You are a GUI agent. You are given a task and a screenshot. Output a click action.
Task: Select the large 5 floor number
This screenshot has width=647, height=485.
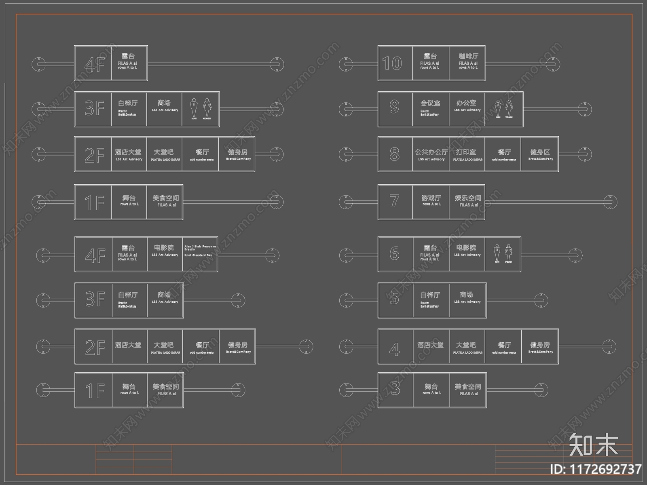[395, 298]
